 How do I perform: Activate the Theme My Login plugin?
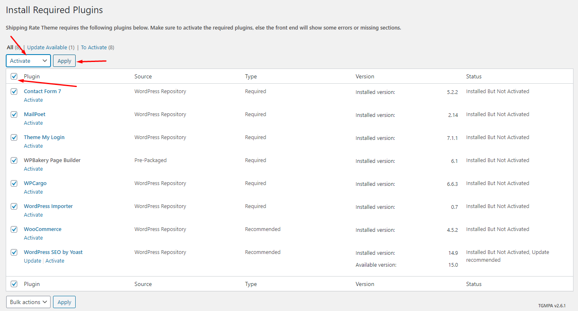[33, 146]
